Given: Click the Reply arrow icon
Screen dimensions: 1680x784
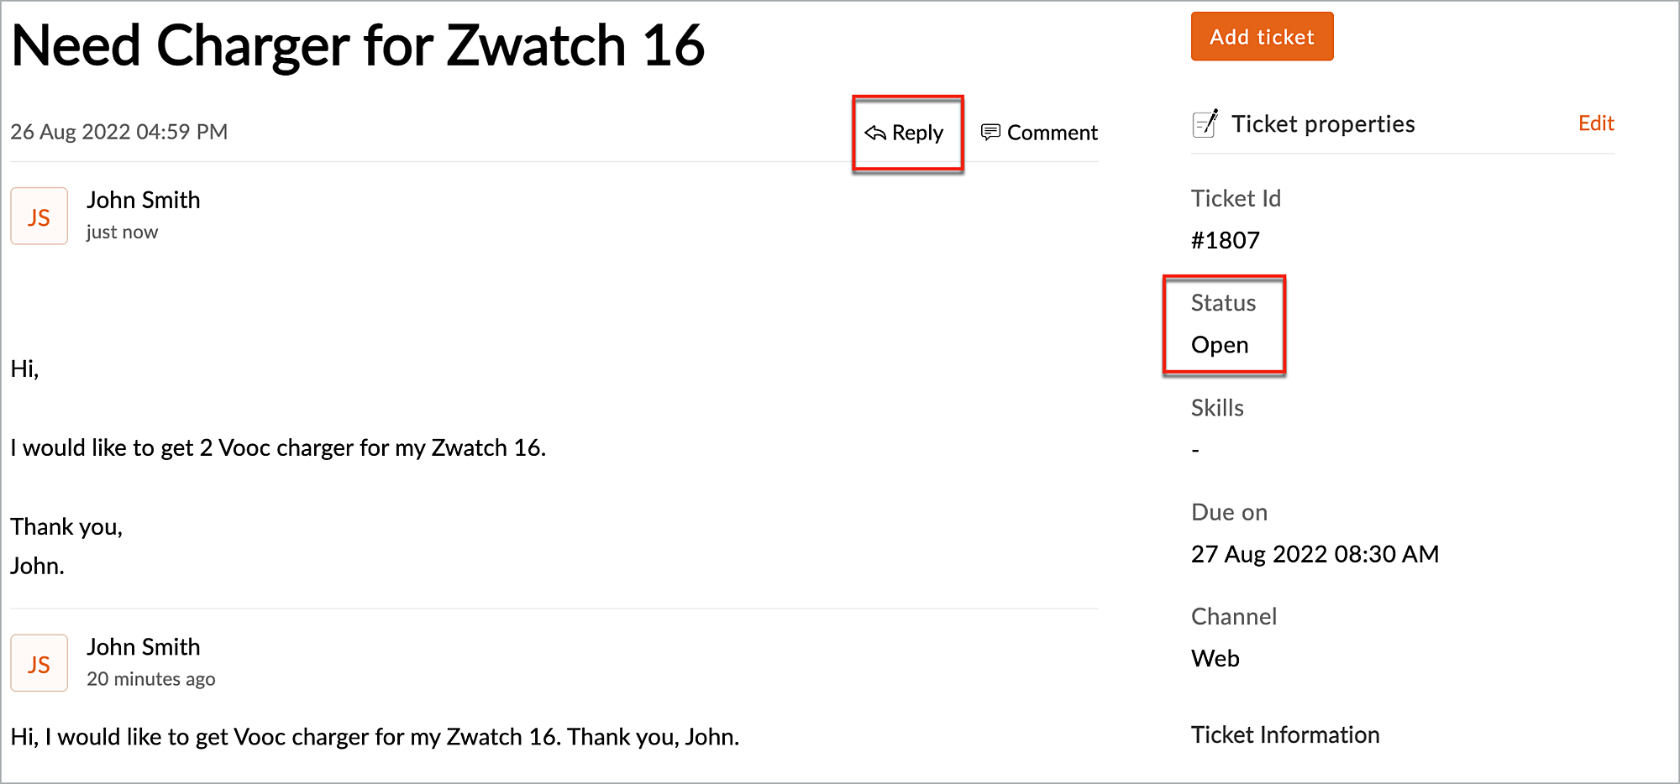Looking at the screenshot, I should pos(875,133).
